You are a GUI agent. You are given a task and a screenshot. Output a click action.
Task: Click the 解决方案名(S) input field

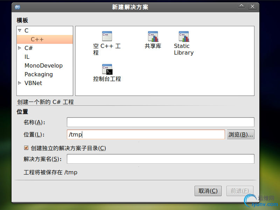160,159
